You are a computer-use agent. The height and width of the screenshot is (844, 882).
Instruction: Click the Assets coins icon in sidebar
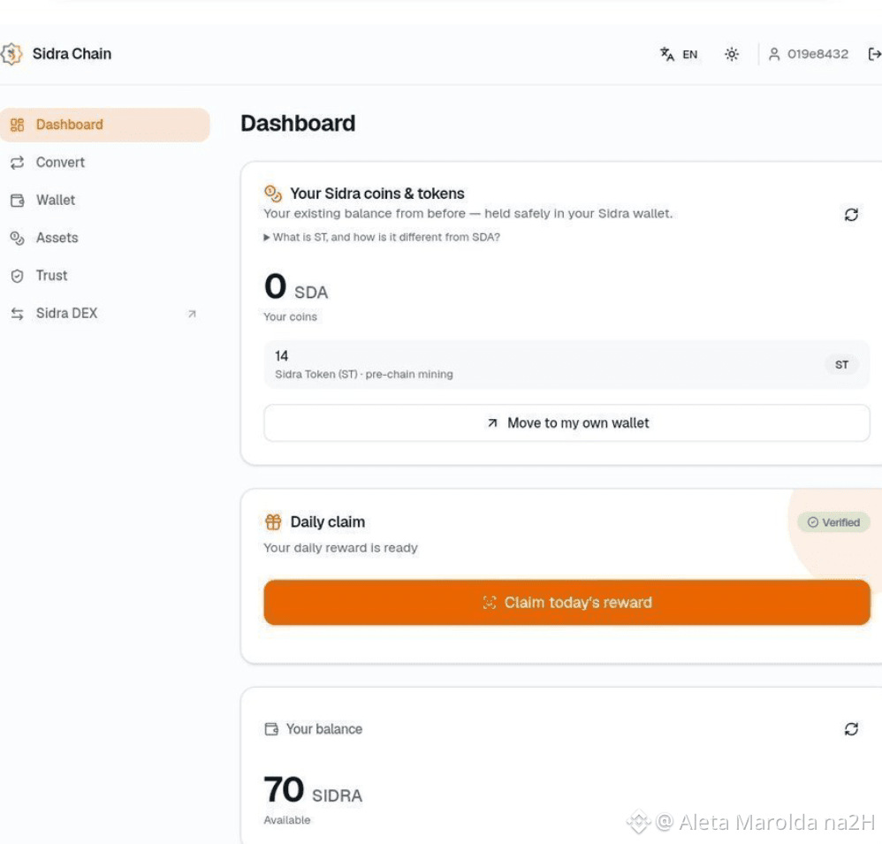point(18,239)
